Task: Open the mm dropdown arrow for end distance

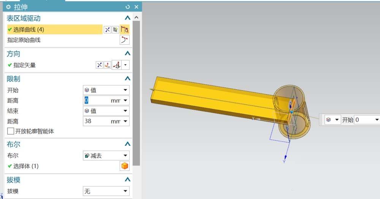Action: [125, 121]
